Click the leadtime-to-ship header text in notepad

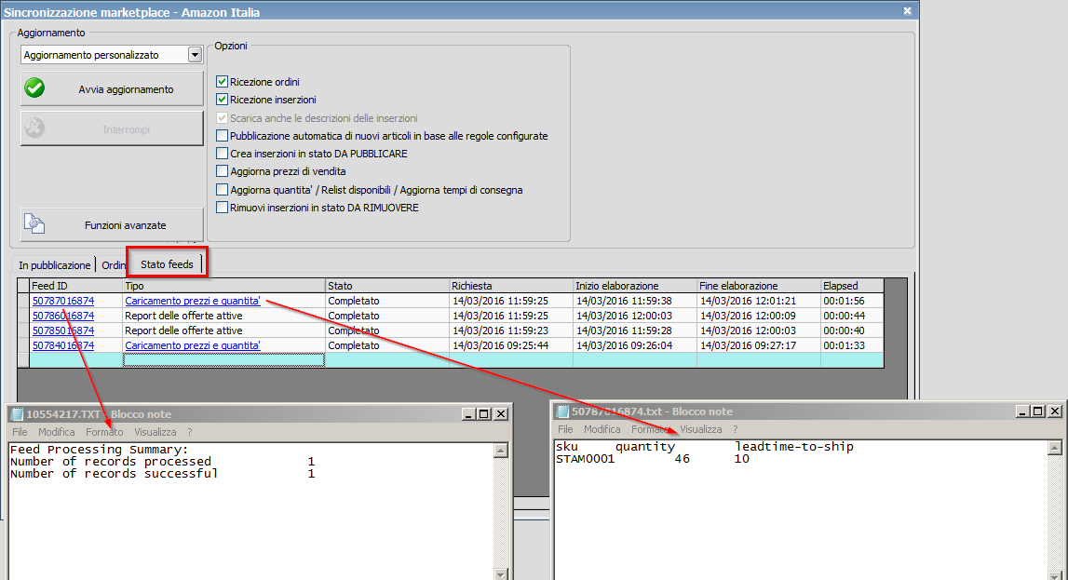(x=794, y=447)
